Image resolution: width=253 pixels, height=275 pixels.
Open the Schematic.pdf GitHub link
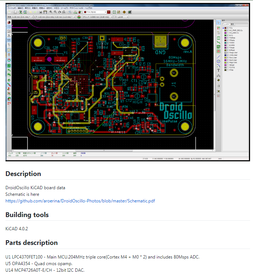tap(80, 201)
